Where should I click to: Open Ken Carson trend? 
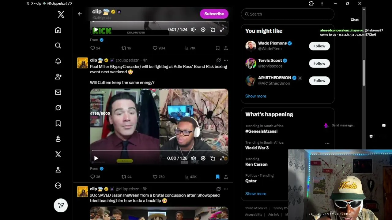[x=256, y=164]
